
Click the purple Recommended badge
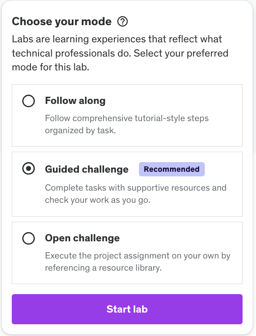172,169
